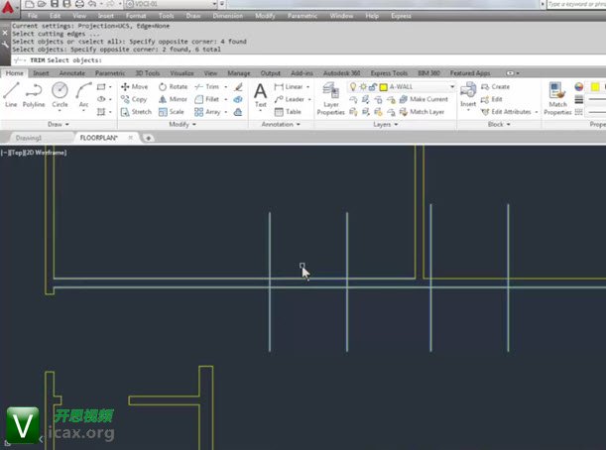The width and height of the screenshot is (606, 450).
Task: Open the Annotate ribbon tab
Action: [71, 73]
